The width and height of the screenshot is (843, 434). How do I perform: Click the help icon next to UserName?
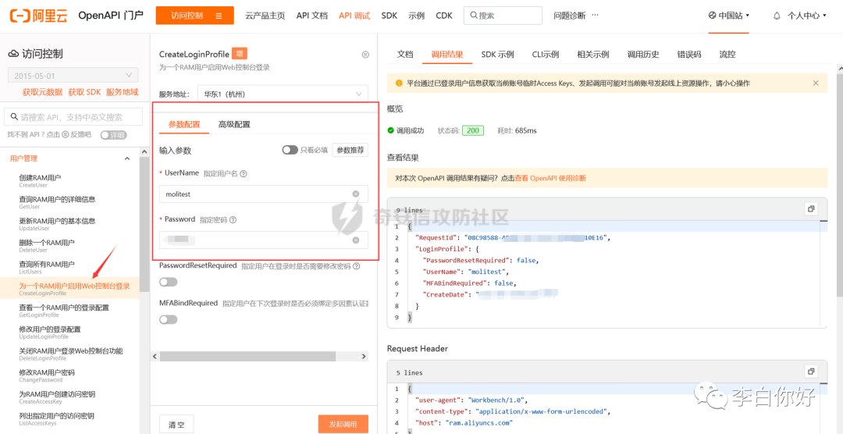(244, 174)
